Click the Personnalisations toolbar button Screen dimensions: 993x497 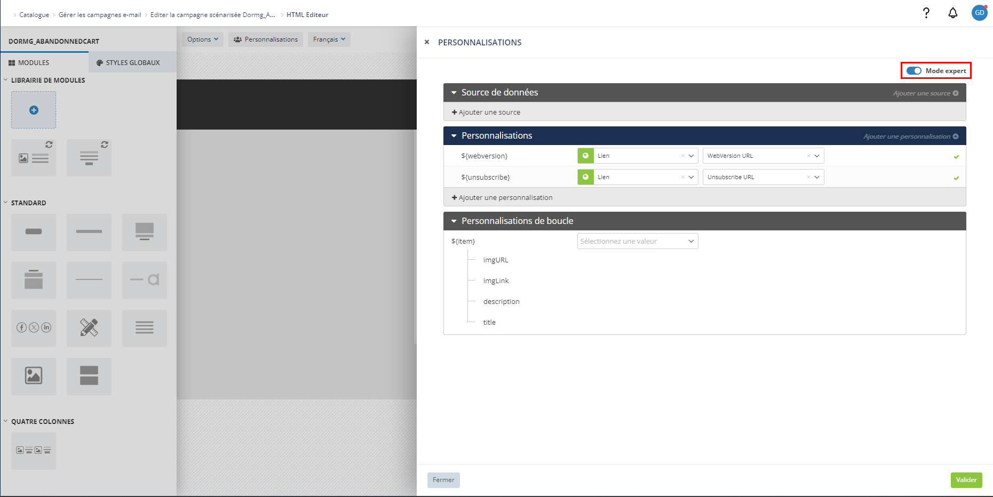266,39
